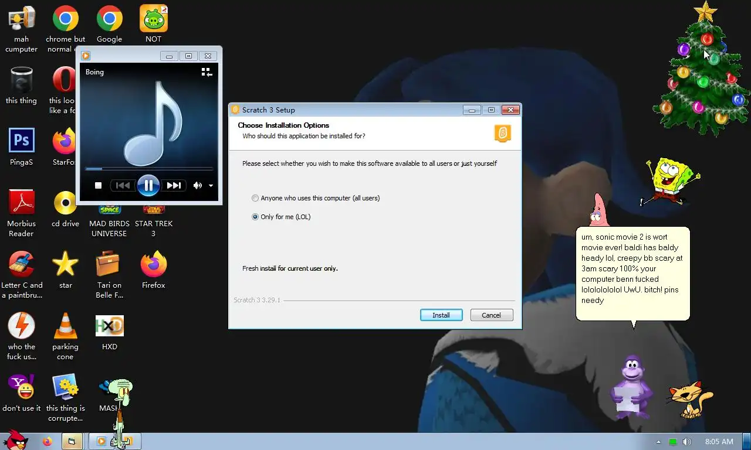Select "Anyone who uses this computer" option

316,198
